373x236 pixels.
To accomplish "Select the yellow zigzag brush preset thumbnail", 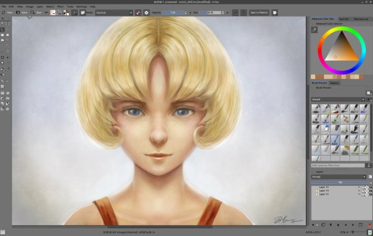I will (x=345, y=119).
